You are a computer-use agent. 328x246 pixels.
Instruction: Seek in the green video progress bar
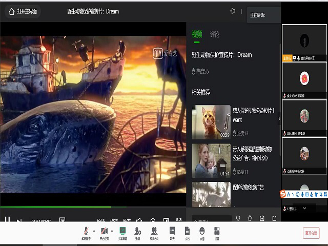93,207
